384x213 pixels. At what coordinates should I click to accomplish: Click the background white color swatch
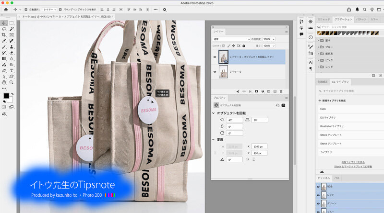[x=10, y=100]
